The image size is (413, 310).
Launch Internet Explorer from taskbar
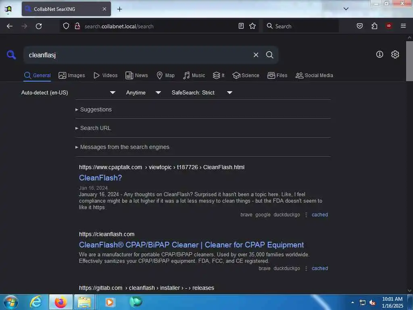pyautogui.click(x=36, y=302)
